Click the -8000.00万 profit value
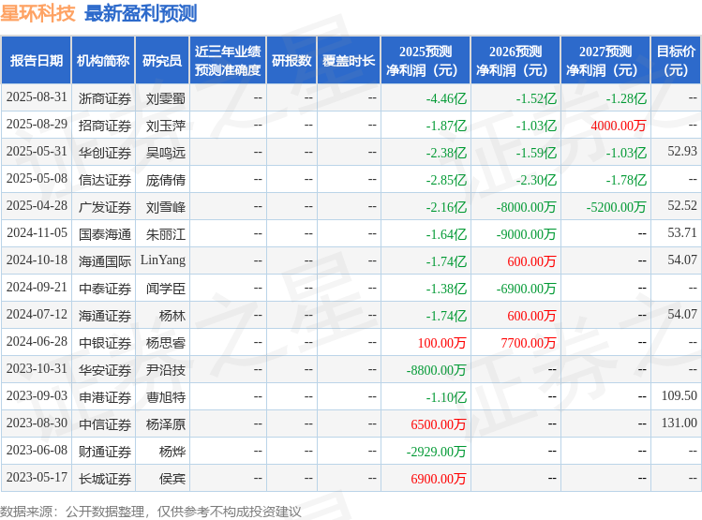Screen dimensions: 702x520 point(526,207)
